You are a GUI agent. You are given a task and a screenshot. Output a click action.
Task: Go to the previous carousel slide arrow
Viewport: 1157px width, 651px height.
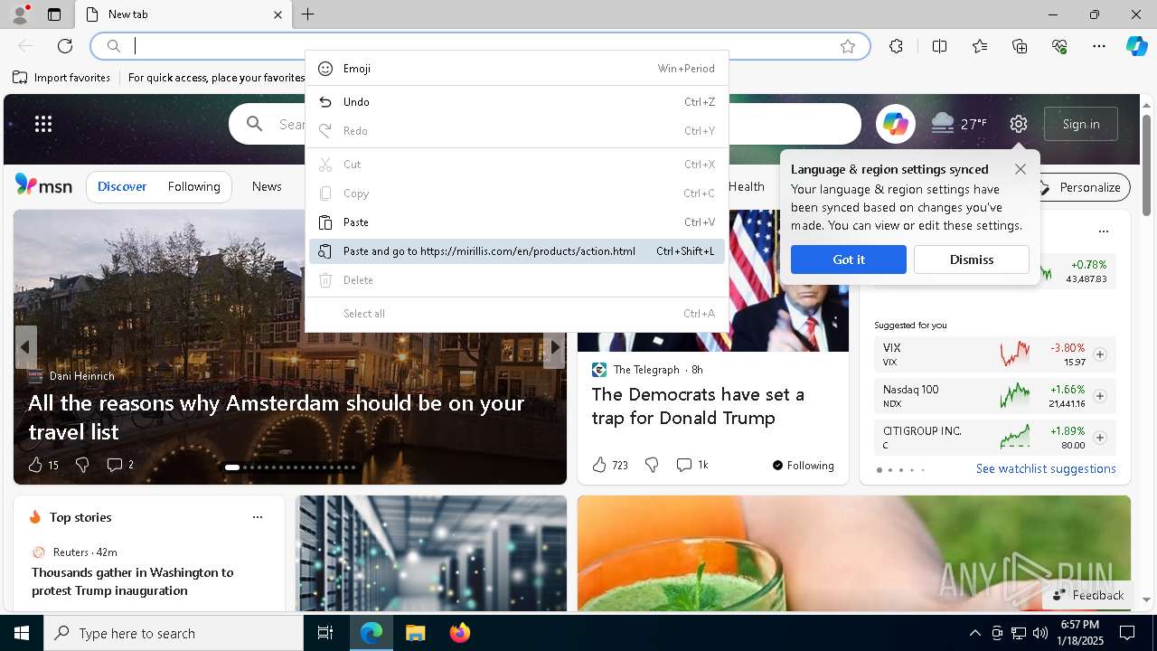[x=25, y=347]
